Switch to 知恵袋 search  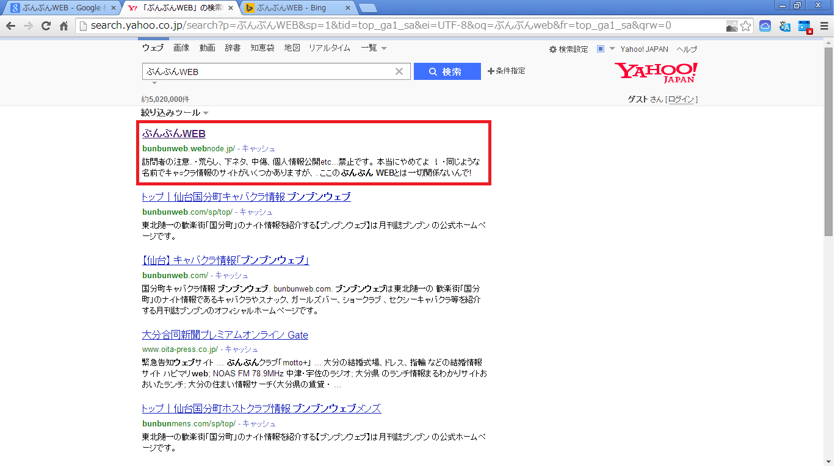coord(262,48)
